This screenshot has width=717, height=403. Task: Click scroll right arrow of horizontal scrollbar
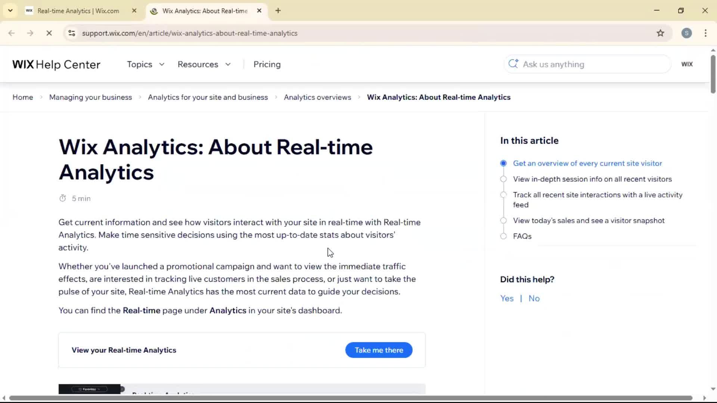(705, 398)
